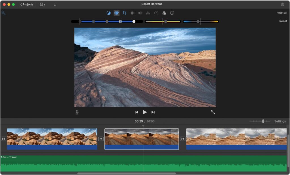Open Clip Filter and Audio Effects
Screen dimensions: 290x175
tap(164, 13)
